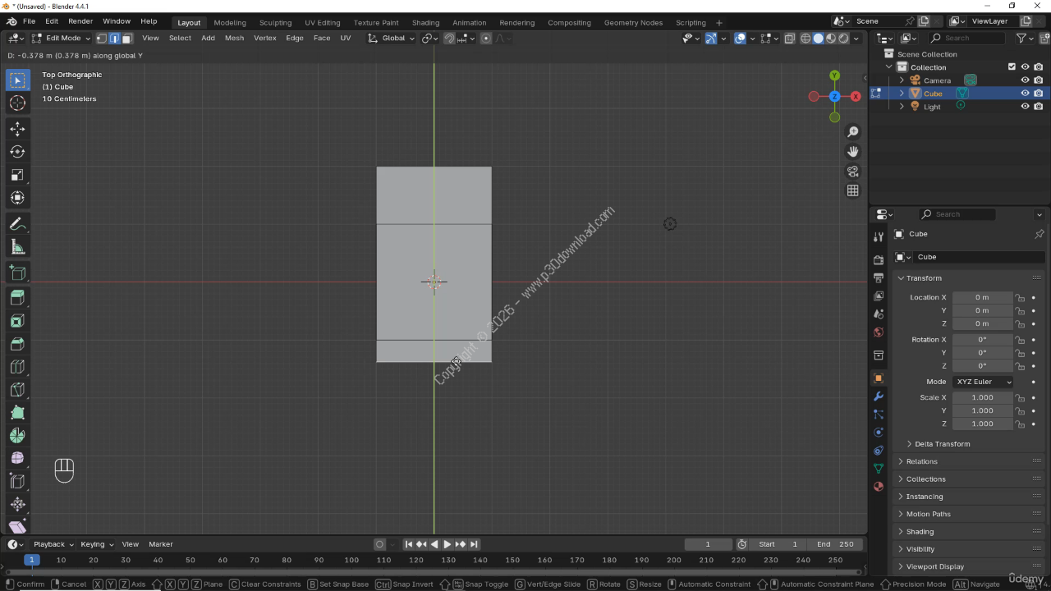Viewport: 1051px width, 591px height.
Task: Toggle visibility of the Light object
Action: coord(1025,107)
